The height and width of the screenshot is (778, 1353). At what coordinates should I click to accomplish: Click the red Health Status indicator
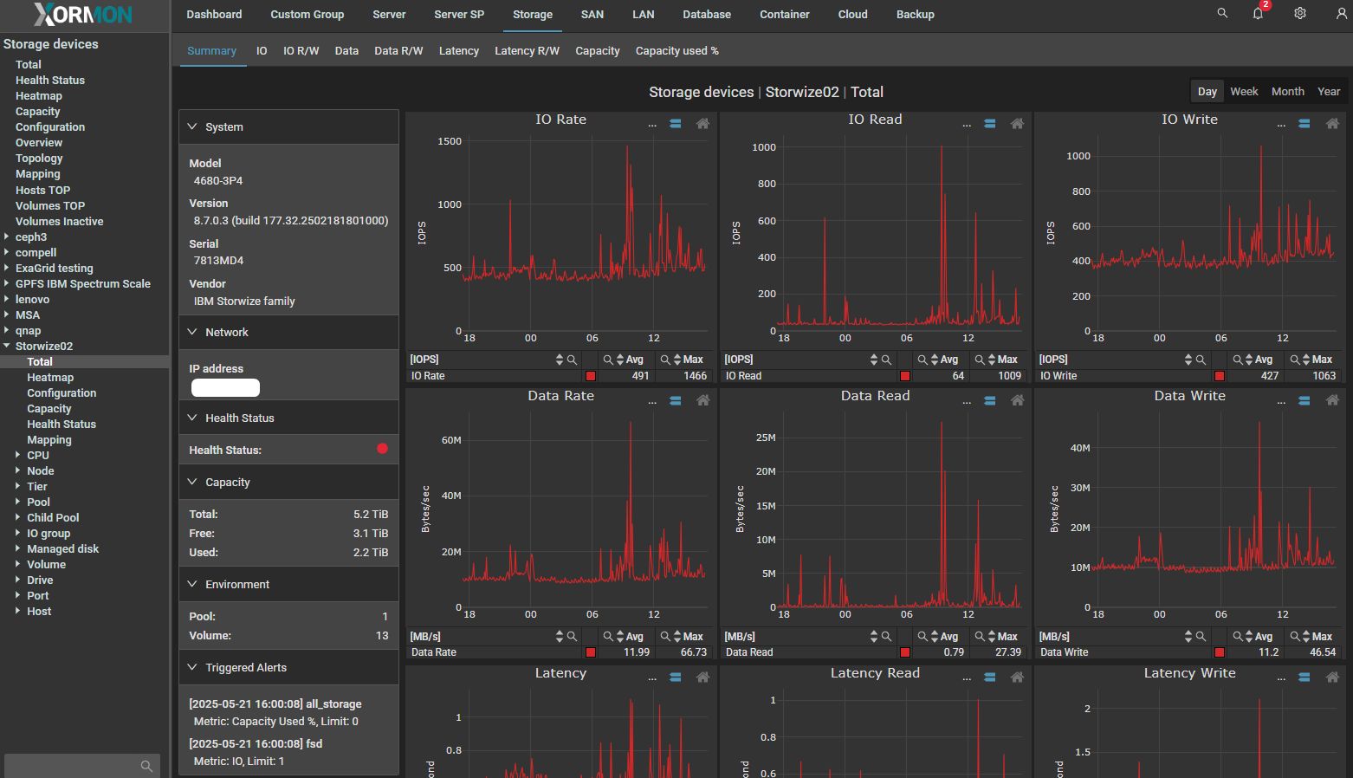pos(382,449)
